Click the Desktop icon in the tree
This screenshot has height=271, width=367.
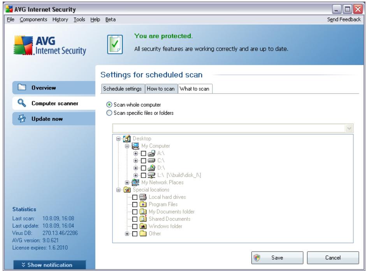tap(126, 139)
